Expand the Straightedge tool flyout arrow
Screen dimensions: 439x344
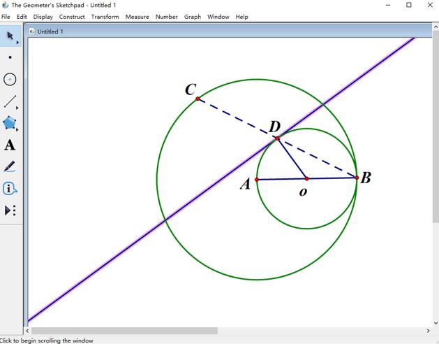coord(17,108)
